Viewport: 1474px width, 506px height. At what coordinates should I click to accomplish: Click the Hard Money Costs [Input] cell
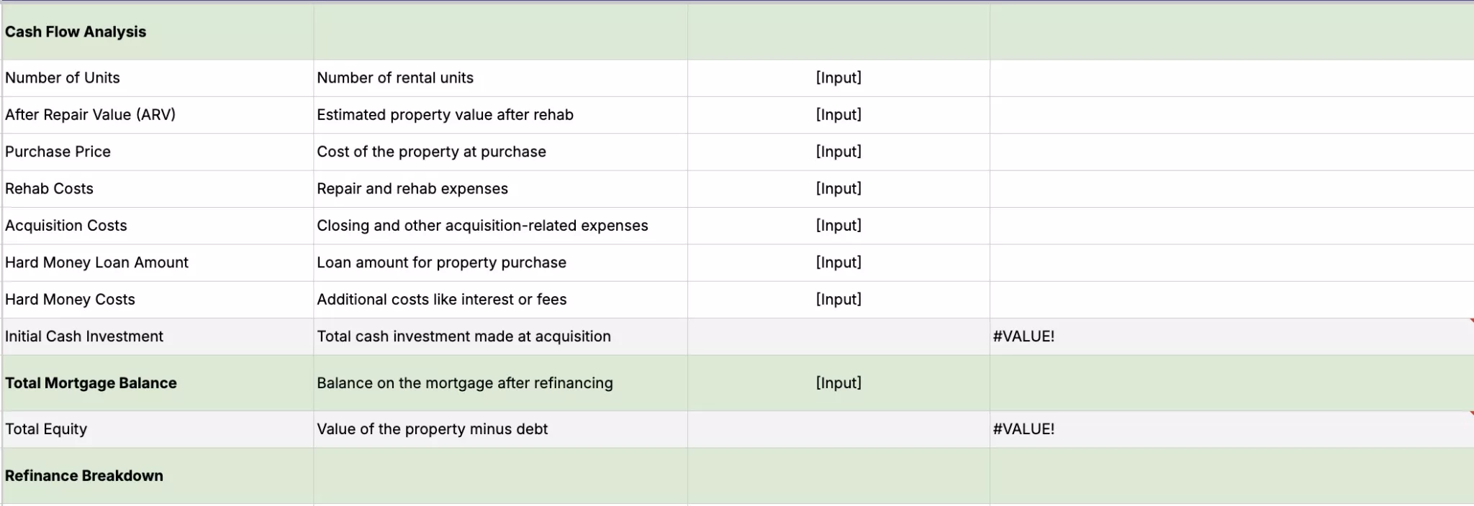838,300
